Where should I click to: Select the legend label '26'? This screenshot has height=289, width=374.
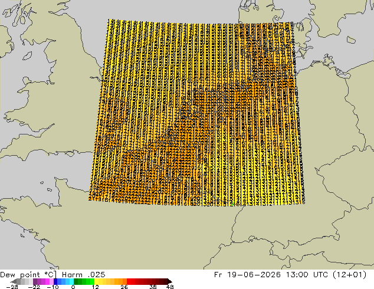124,287
